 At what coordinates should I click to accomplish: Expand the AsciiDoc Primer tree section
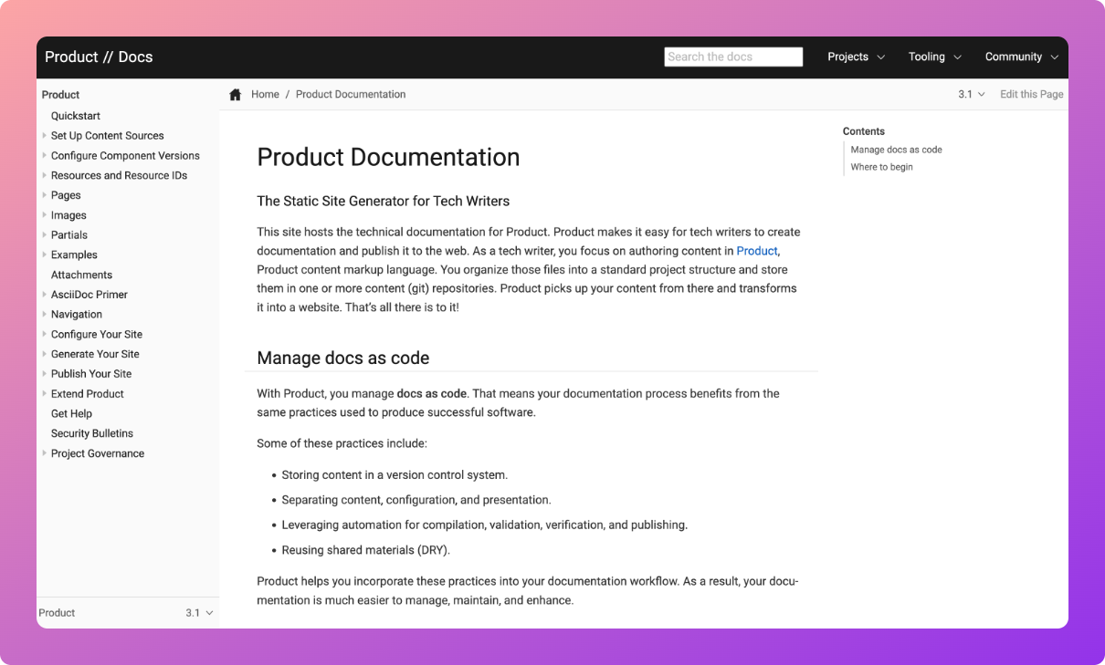[x=44, y=294]
